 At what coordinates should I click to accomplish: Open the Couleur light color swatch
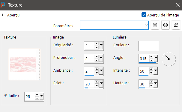coord(148,46)
